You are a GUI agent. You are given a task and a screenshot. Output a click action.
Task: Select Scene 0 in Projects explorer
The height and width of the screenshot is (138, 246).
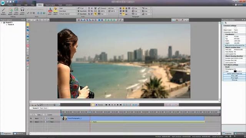[11, 25]
